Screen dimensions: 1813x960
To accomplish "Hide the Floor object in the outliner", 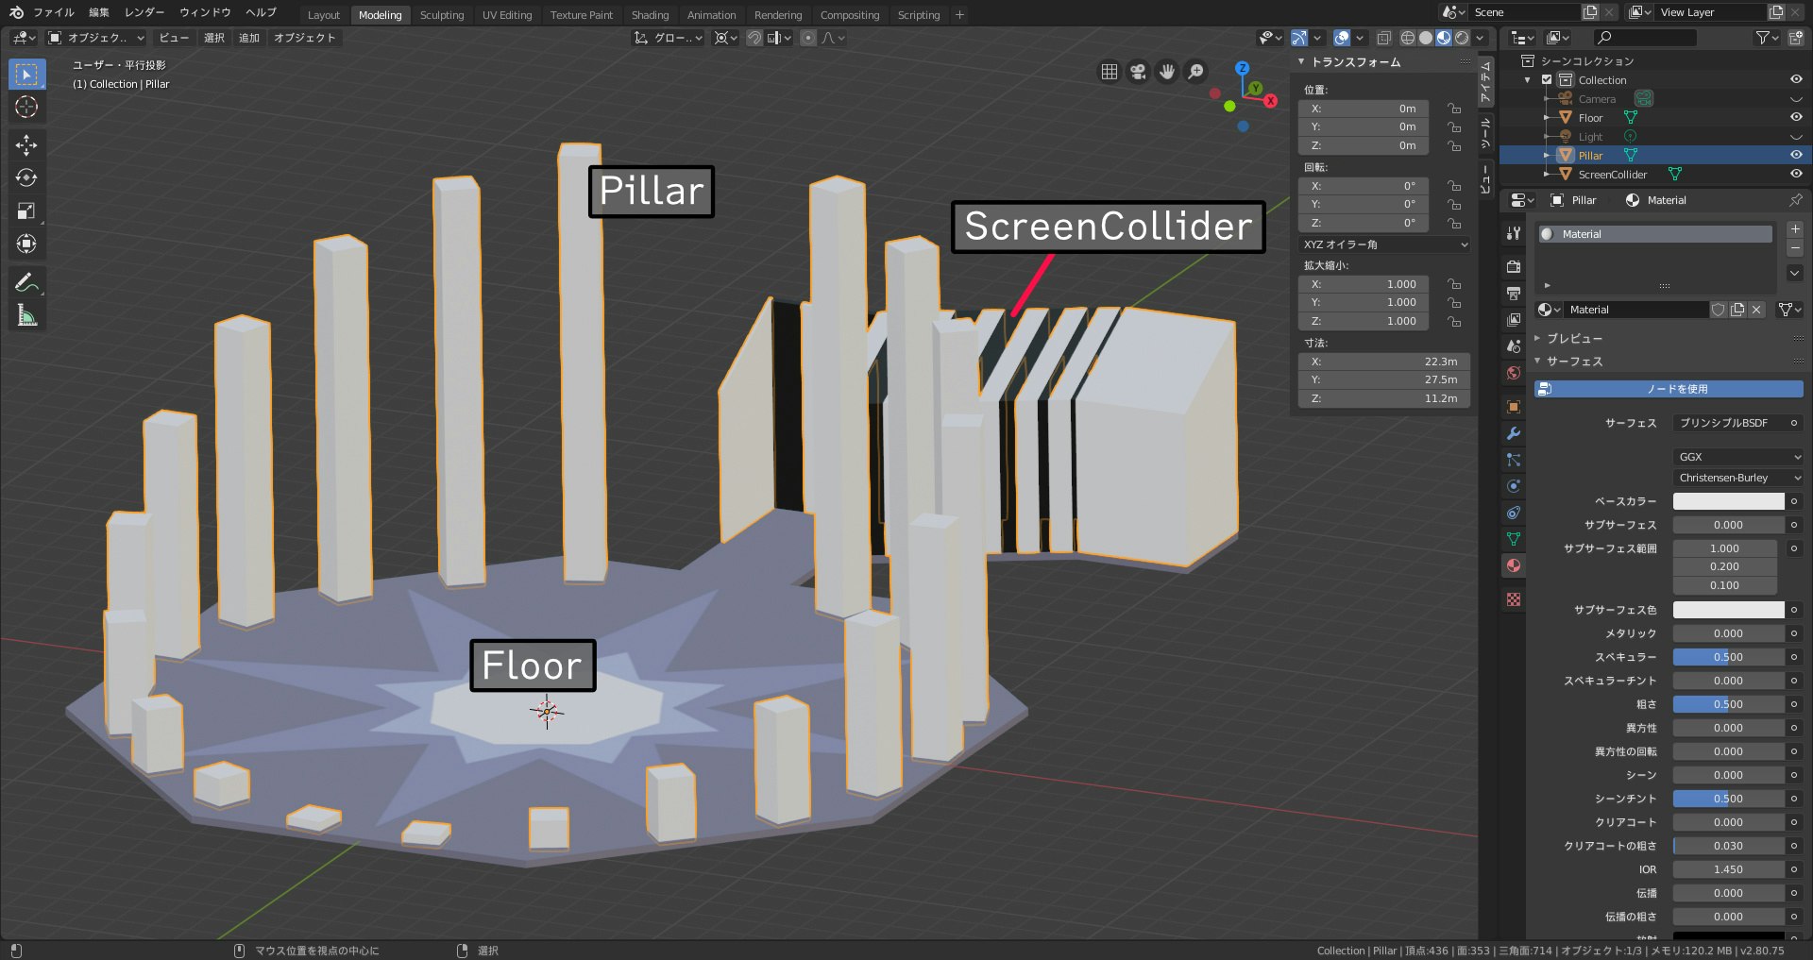I will (1797, 117).
